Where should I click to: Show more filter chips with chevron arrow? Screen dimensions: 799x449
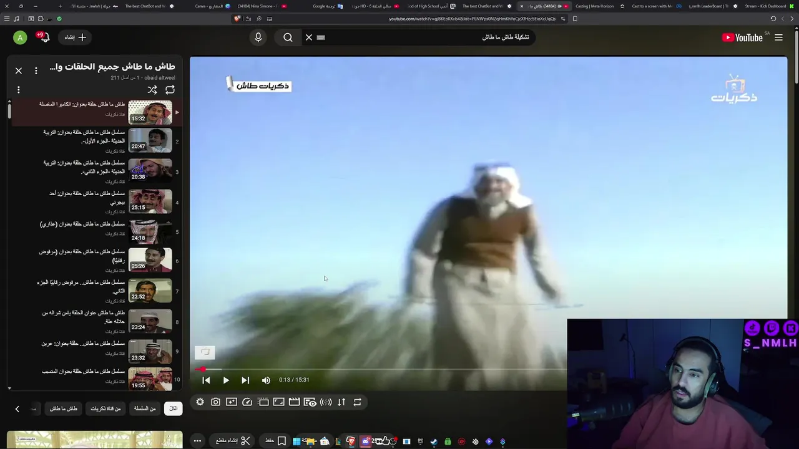pyautogui.click(x=17, y=409)
